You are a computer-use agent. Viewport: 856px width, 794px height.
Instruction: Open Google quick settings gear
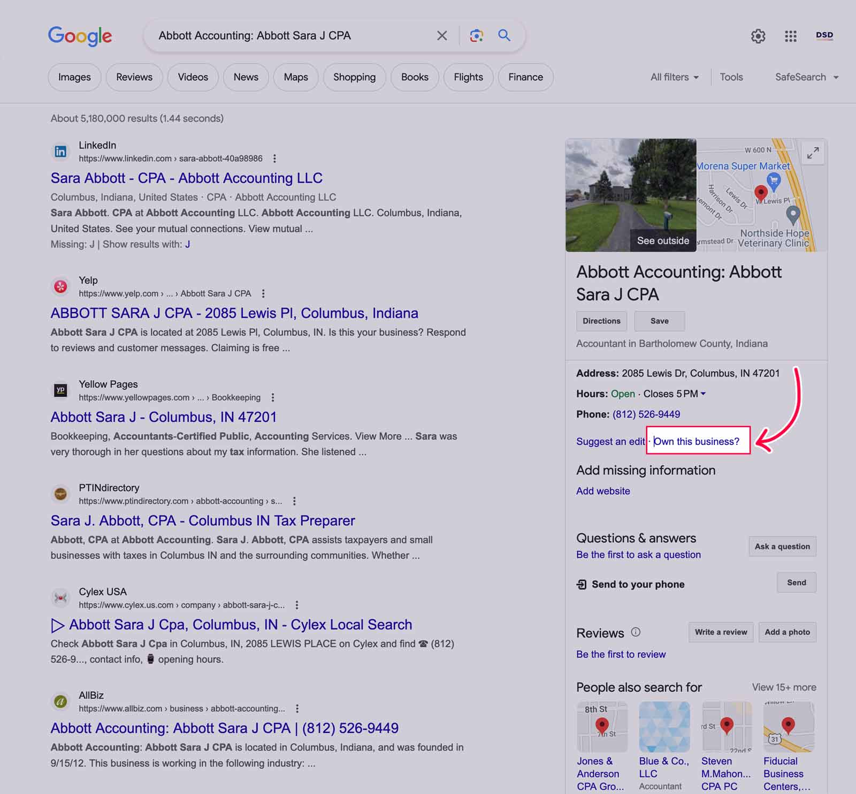pos(758,36)
